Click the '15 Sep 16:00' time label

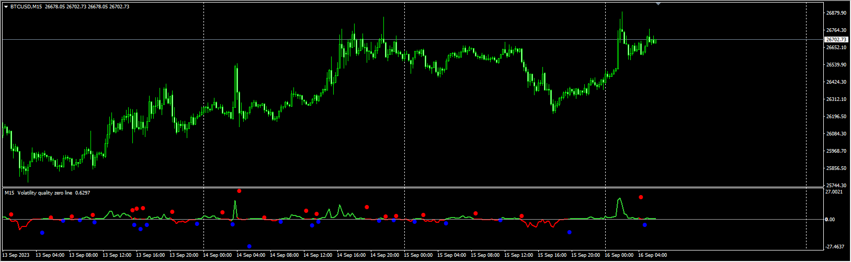[x=552, y=255]
